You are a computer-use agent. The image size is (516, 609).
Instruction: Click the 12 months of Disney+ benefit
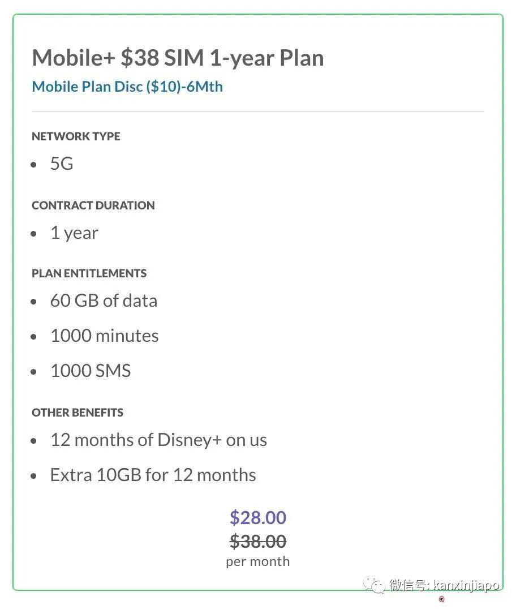point(158,440)
